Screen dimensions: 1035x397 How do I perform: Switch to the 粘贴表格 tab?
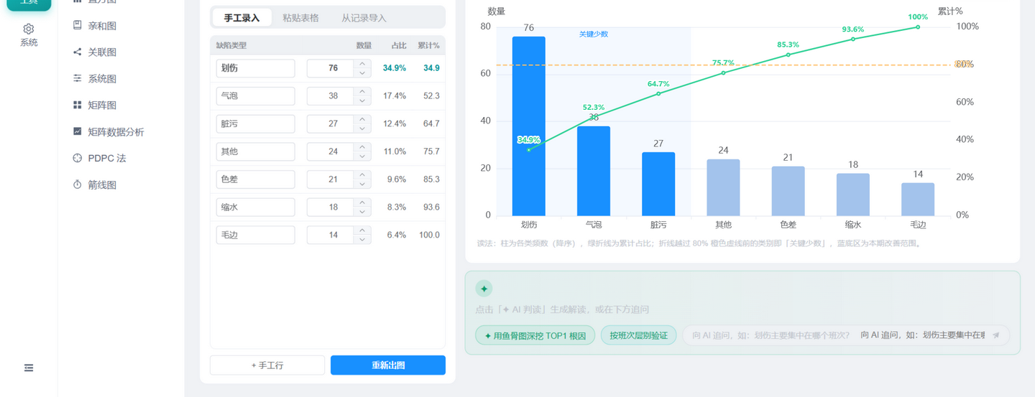[x=300, y=18]
